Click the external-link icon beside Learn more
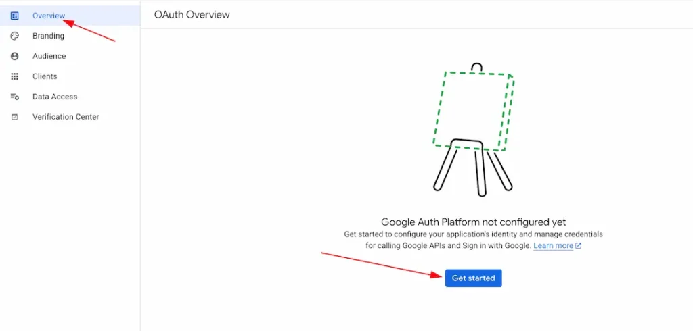This screenshot has height=331, width=693. coord(578,246)
